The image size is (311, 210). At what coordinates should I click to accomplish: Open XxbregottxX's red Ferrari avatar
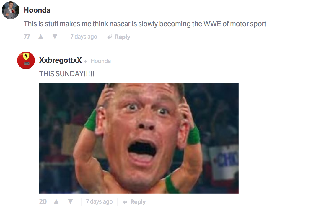click(26, 60)
